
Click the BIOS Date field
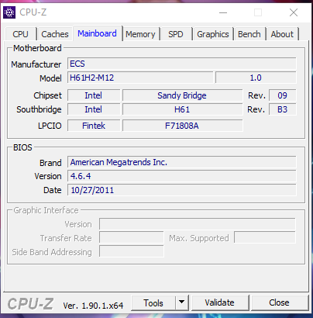(x=182, y=190)
